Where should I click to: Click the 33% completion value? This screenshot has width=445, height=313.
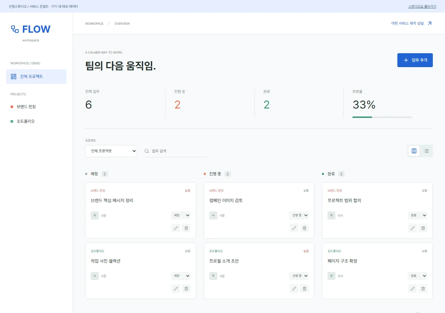click(364, 105)
